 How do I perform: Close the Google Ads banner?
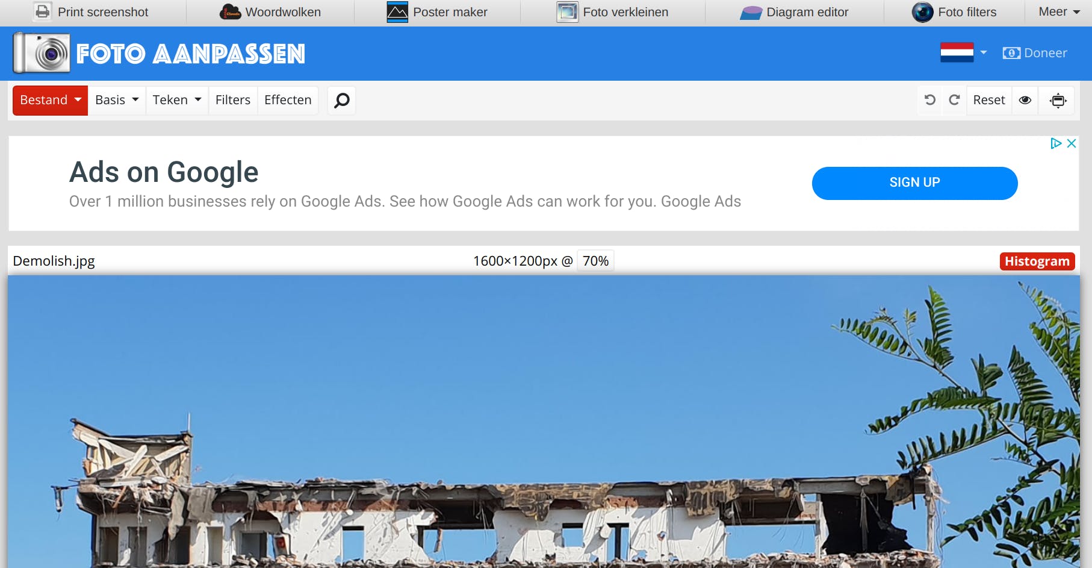point(1072,143)
